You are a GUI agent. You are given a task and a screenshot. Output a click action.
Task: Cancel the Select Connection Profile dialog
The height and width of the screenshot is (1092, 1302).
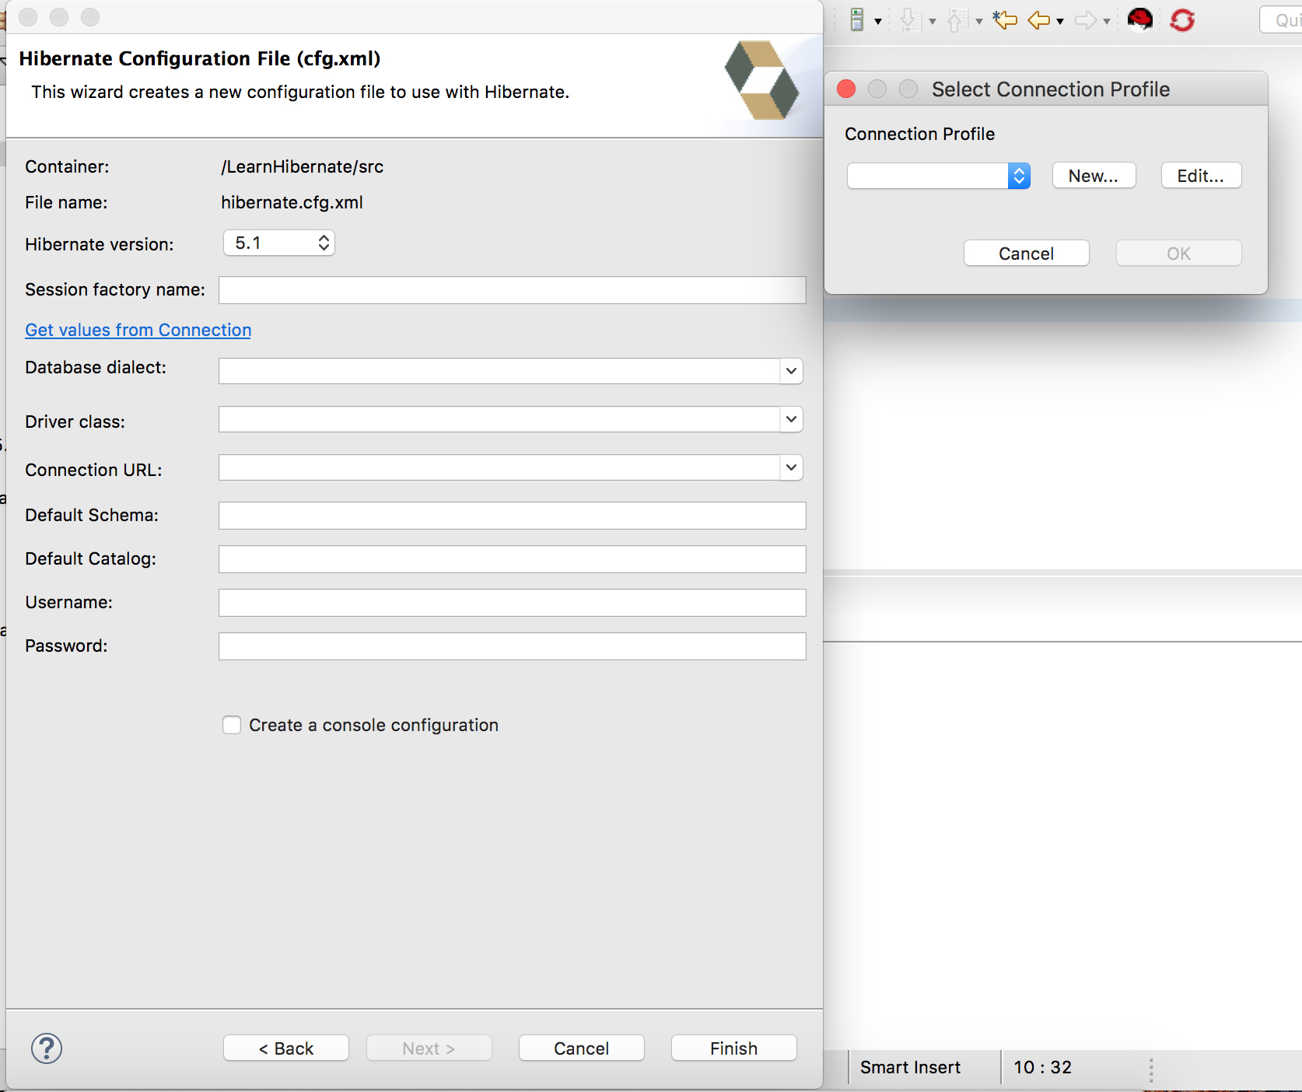(x=1027, y=254)
